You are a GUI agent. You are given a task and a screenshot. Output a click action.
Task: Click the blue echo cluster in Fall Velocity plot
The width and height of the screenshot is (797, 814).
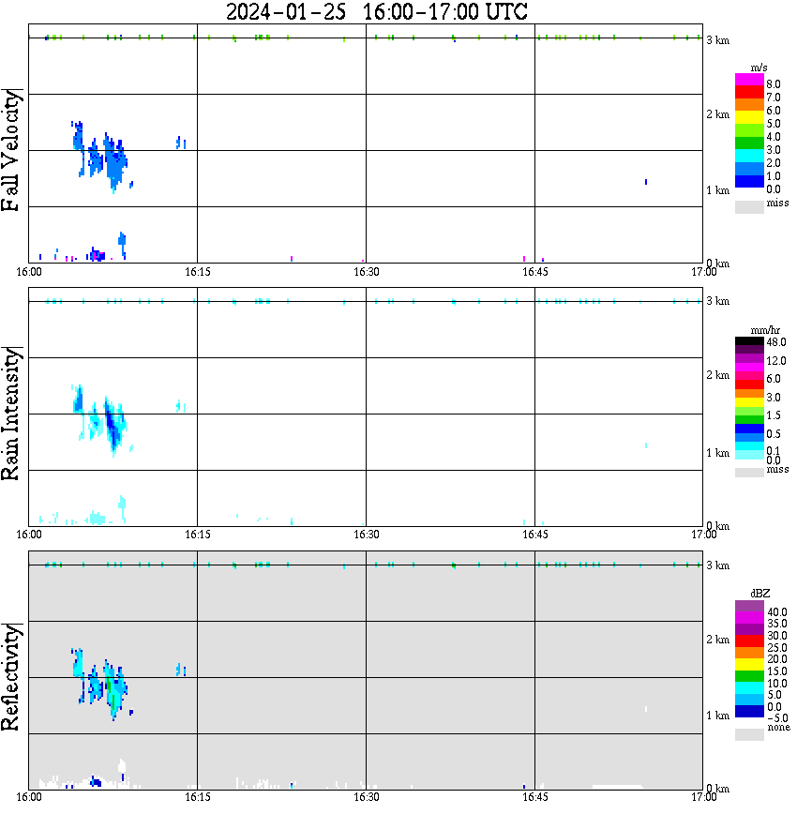[101, 156]
